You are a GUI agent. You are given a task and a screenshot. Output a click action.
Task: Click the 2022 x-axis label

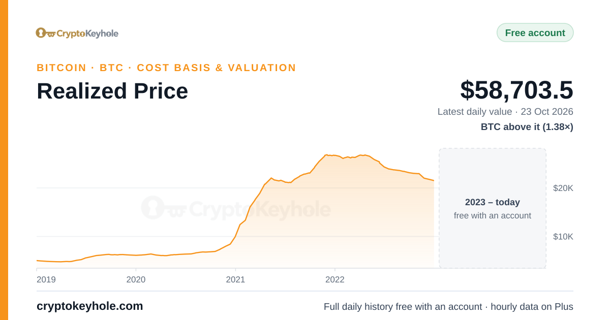[x=335, y=279]
